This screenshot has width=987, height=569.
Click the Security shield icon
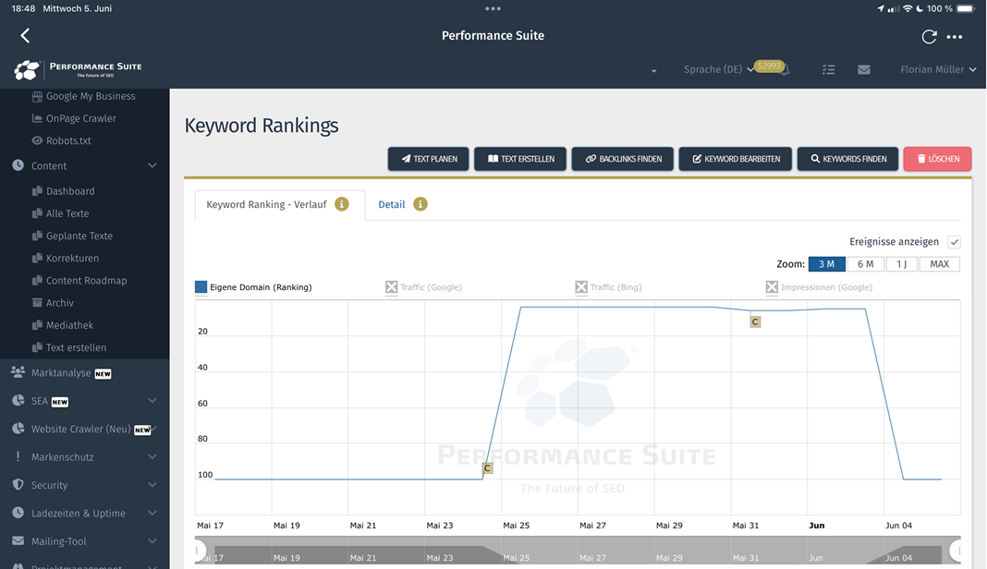(18, 485)
